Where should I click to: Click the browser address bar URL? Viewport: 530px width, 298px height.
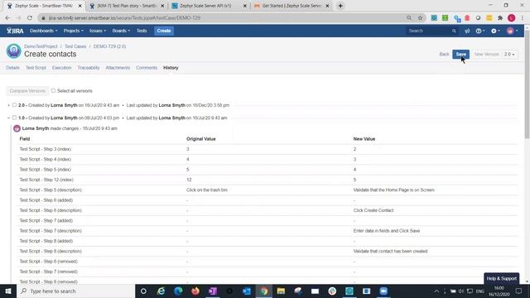tap(125, 17)
